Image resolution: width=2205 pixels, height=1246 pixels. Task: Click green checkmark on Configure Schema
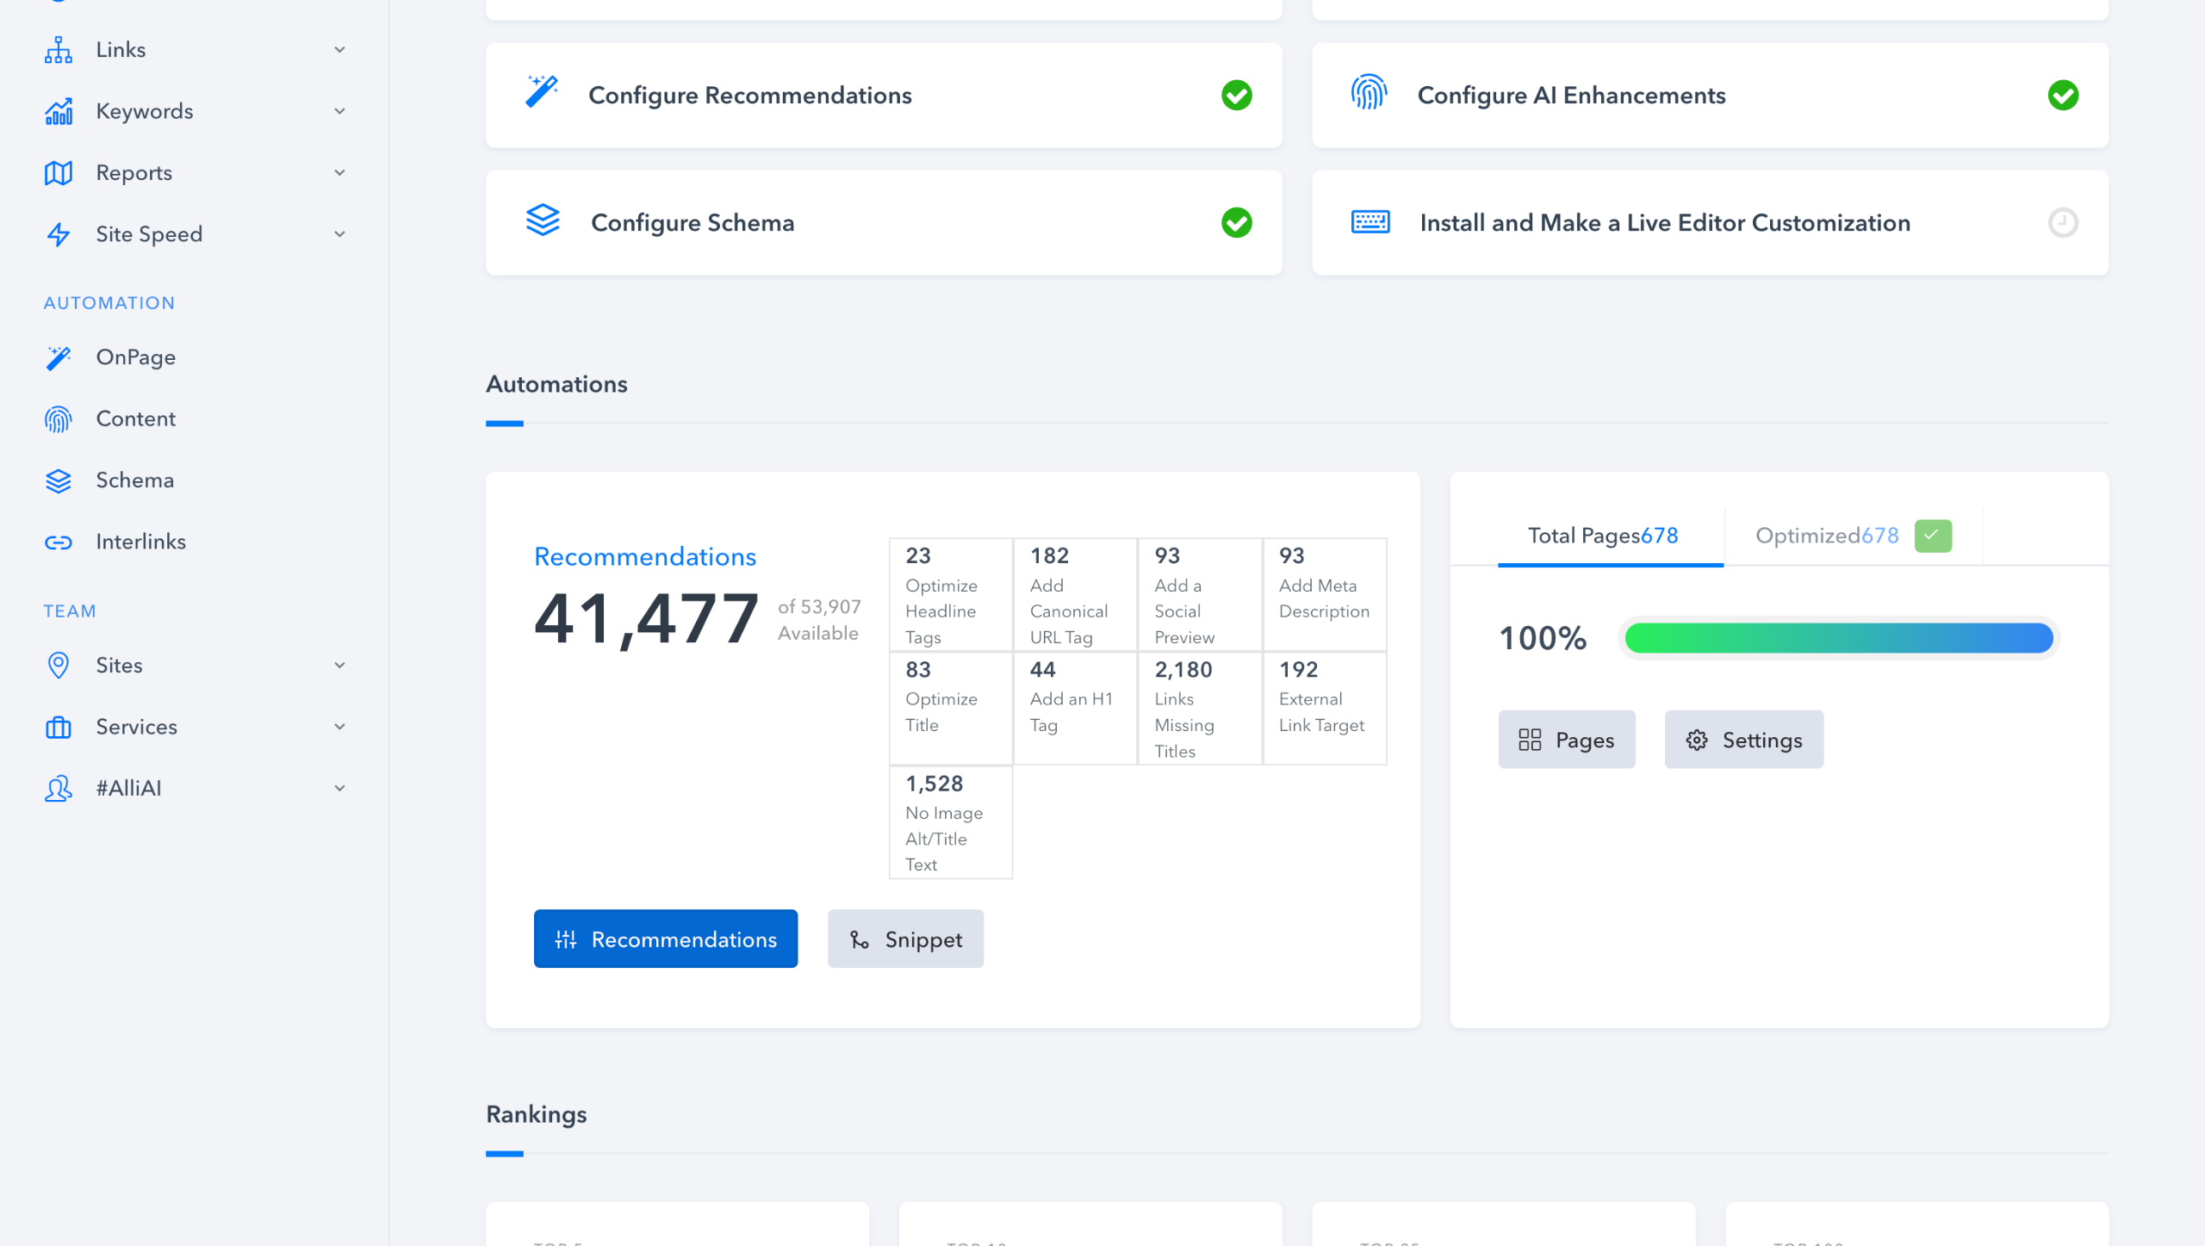click(1236, 223)
